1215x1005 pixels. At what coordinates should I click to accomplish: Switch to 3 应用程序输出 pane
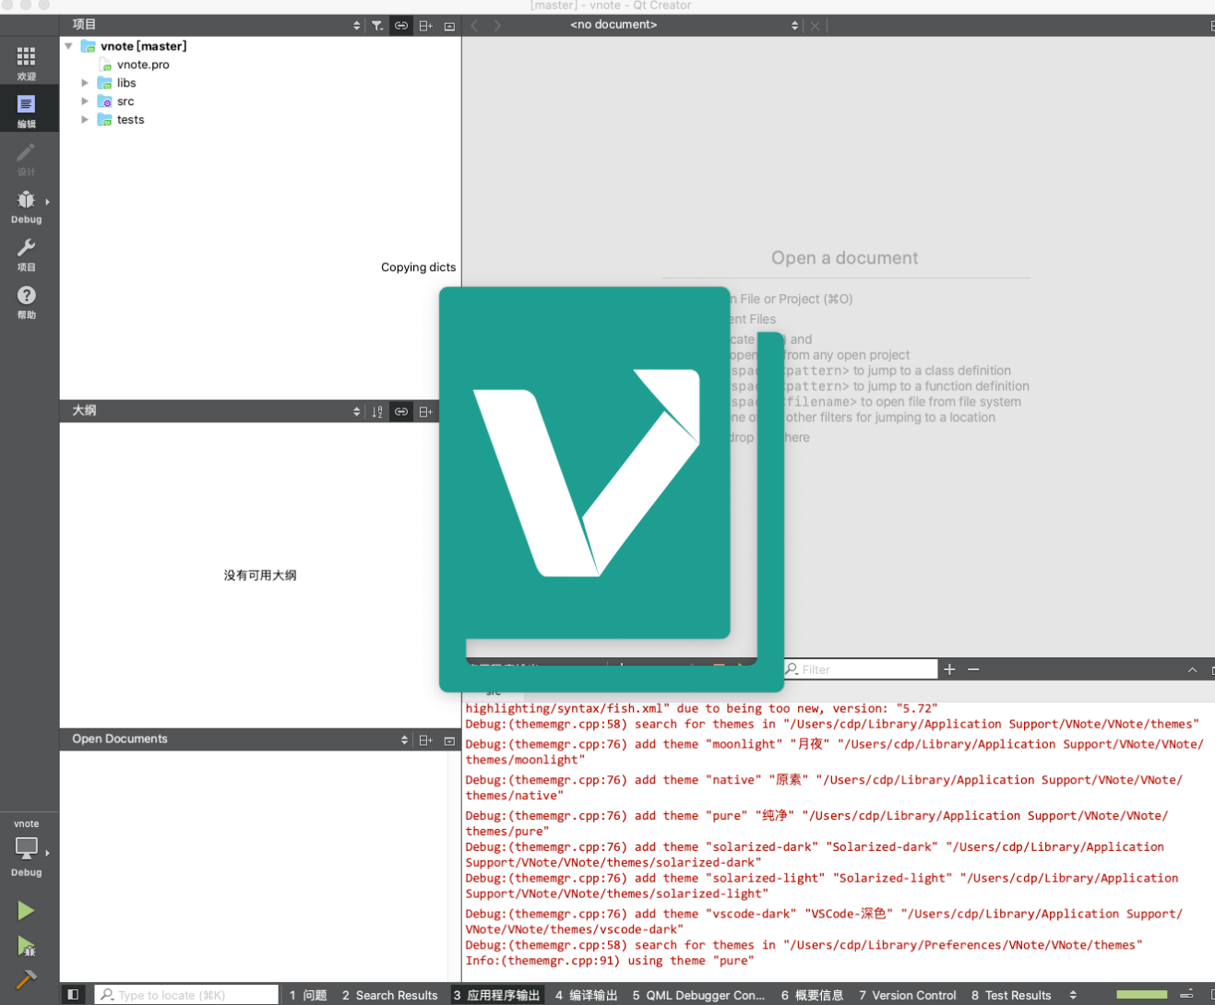pos(496,995)
